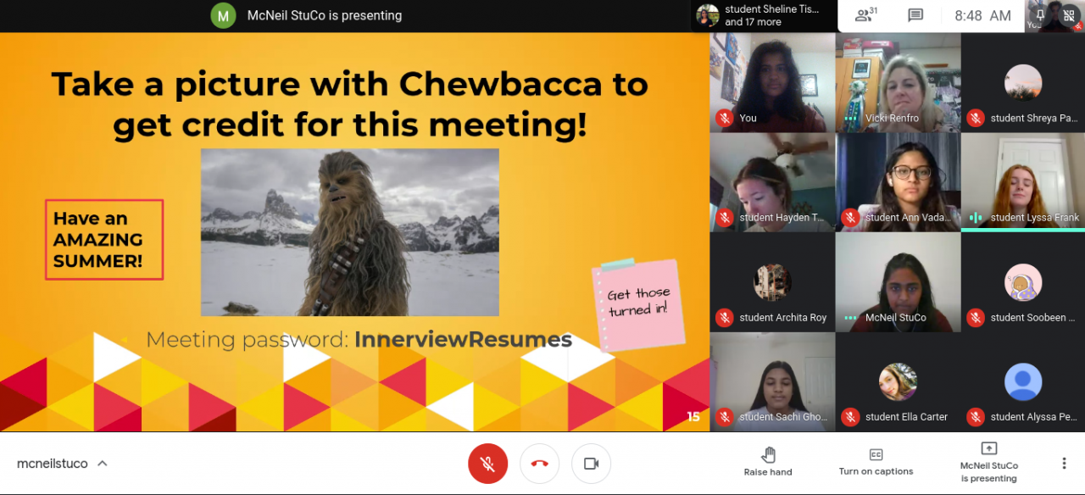Viewport: 1085px width, 495px height.
Task: Click student Lyssa Frank's audio indicator
Action: [976, 217]
